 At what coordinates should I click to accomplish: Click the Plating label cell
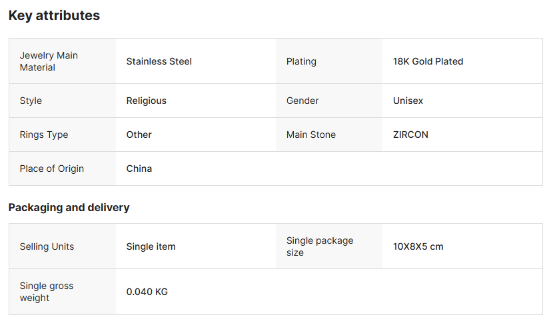coord(301,61)
